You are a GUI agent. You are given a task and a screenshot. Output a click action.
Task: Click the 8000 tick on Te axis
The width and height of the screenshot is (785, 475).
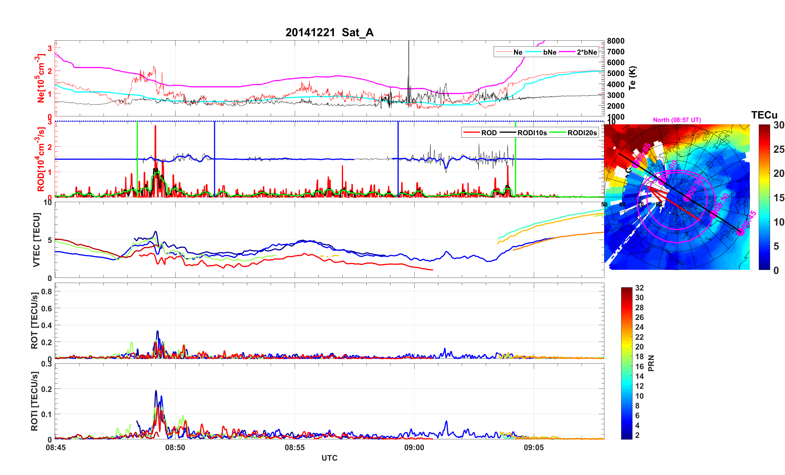[x=615, y=41]
